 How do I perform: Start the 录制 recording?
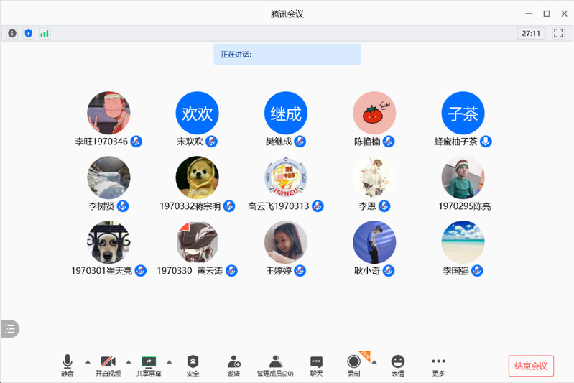click(353, 365)
